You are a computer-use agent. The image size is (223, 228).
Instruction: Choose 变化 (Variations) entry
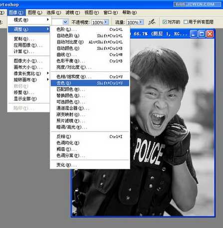[x=90, y=165]
